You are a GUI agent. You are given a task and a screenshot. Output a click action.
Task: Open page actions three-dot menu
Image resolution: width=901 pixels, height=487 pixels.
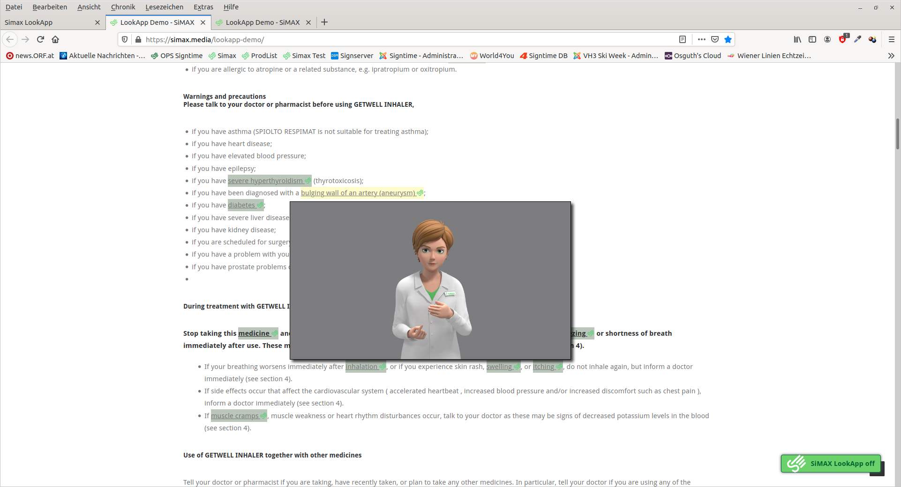[701, 39]
